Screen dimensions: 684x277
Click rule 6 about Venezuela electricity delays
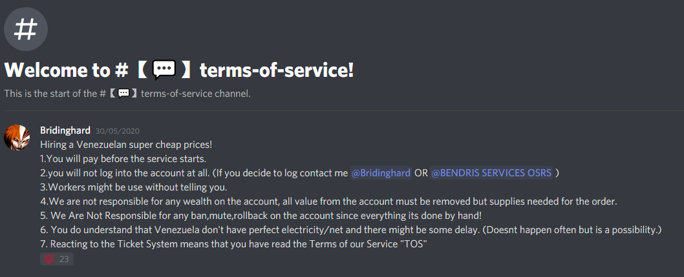point(351,231)
